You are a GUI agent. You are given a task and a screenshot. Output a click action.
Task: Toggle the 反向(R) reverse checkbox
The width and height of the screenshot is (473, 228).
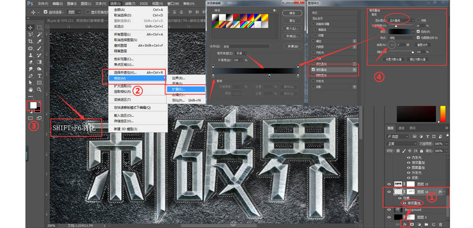click(x=418, y=31)
